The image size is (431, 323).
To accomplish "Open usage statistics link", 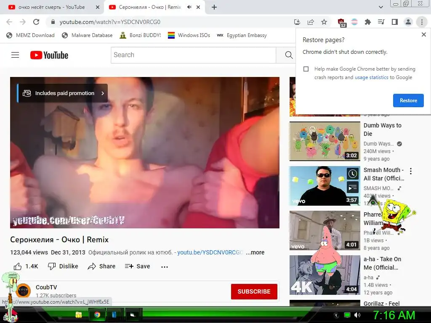I will point(371,77).
